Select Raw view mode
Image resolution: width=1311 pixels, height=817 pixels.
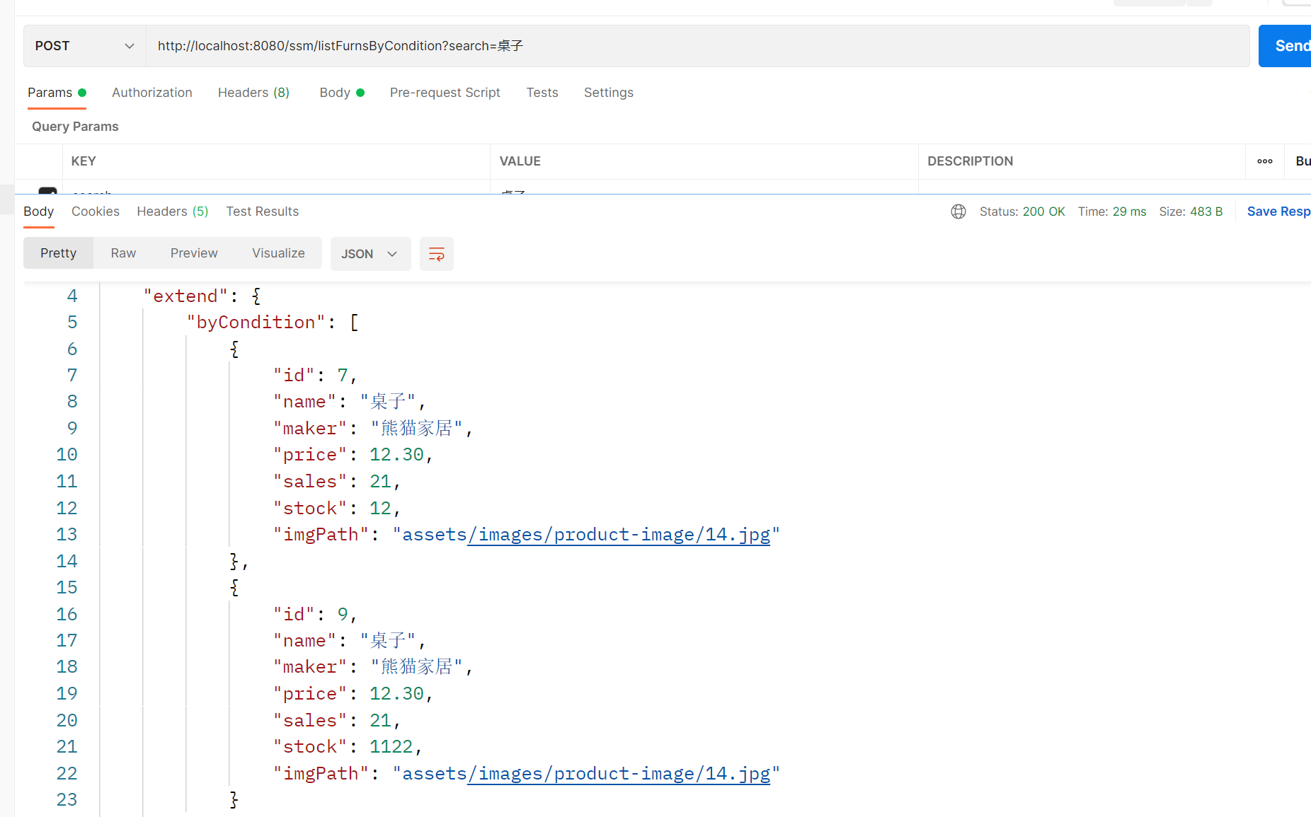tap(123, 253)
